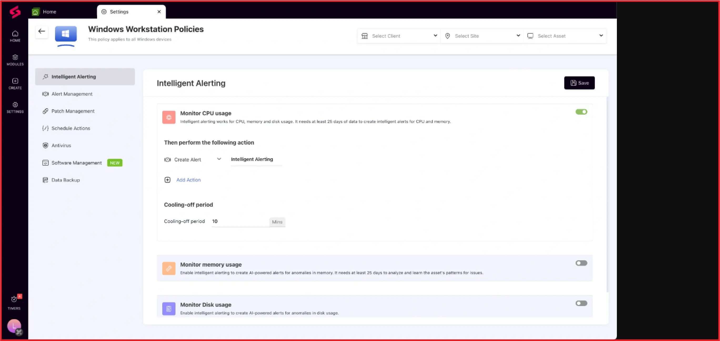Viewport: 720px width, 341px height.
Task: Click the Add Action link
Action: [x=188, y=180]
